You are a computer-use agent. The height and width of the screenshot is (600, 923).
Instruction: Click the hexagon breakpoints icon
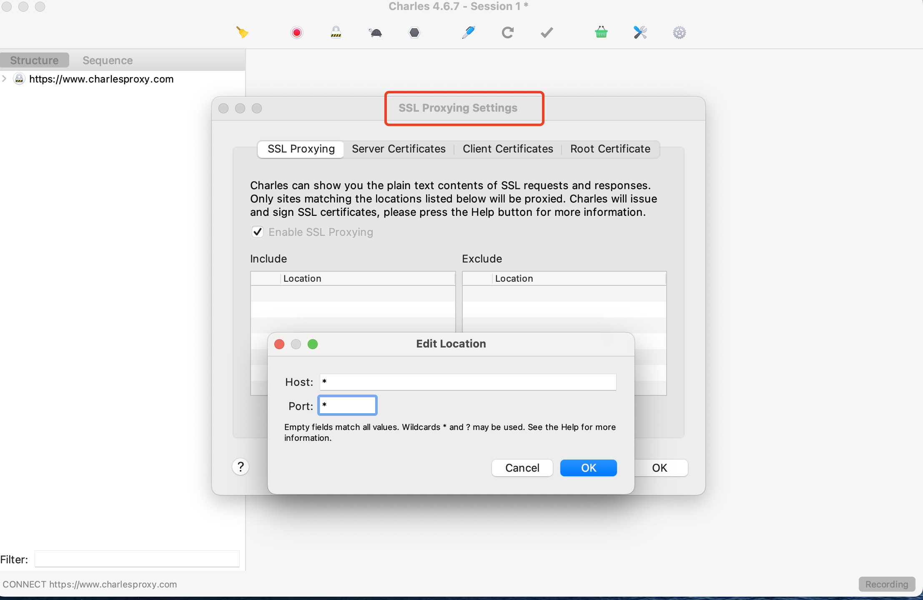[x=414, y=32]
